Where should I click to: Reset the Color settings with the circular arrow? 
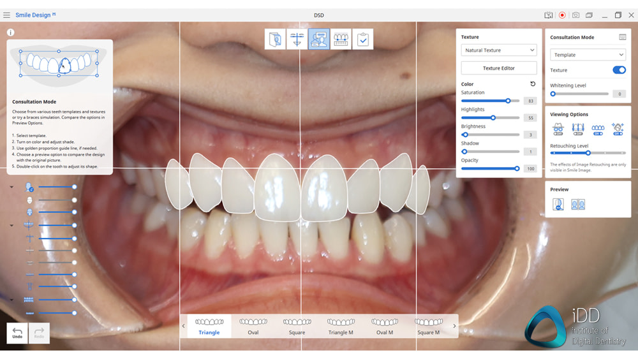click(x=533, y=84)
